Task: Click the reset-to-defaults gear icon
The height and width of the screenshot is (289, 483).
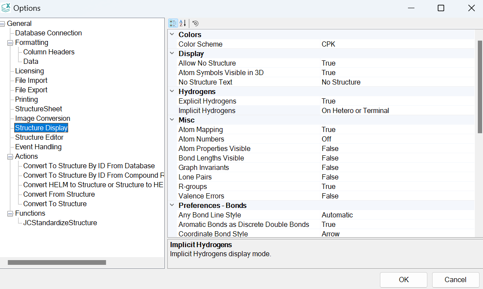Action: (195, 23)
